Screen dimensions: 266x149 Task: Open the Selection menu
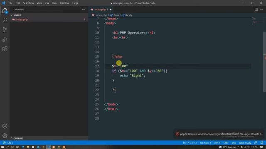coord(28,3)
